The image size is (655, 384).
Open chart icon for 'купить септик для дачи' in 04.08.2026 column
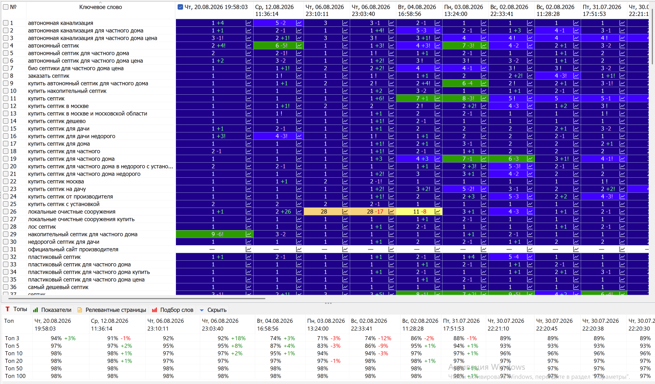438,129
